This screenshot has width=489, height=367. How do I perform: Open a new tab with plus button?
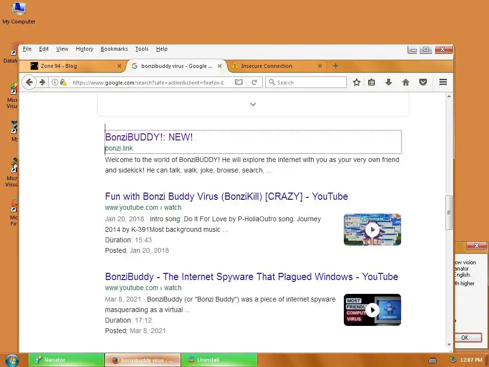click(336, 66)
